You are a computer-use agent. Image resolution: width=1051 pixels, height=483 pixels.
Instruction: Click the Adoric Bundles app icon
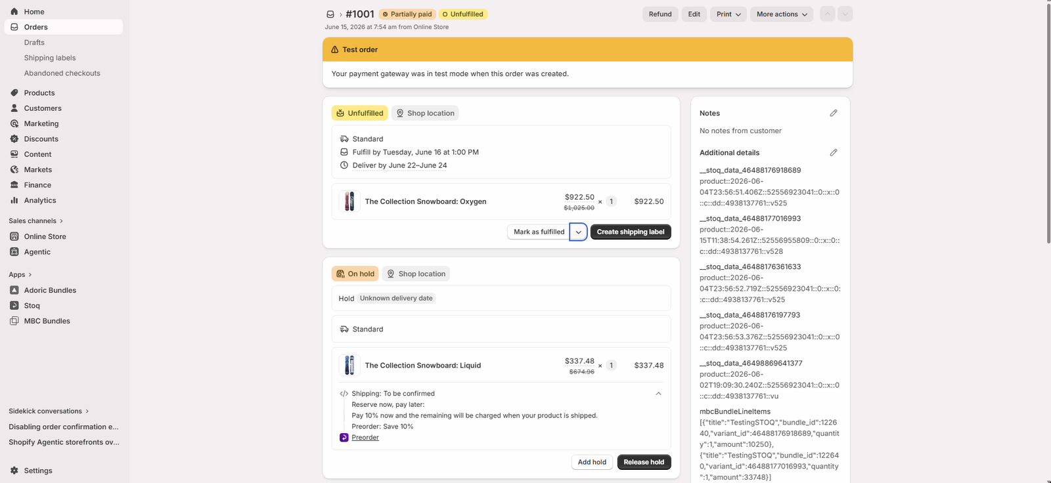click(14, 290)
